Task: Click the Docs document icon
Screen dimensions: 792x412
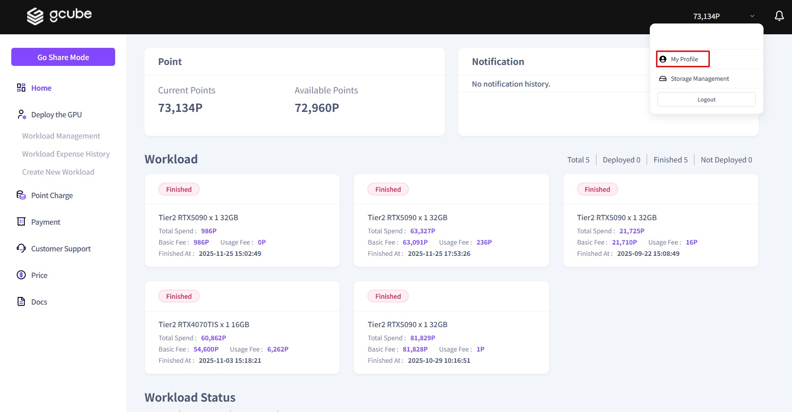Action: pos(21,301)
